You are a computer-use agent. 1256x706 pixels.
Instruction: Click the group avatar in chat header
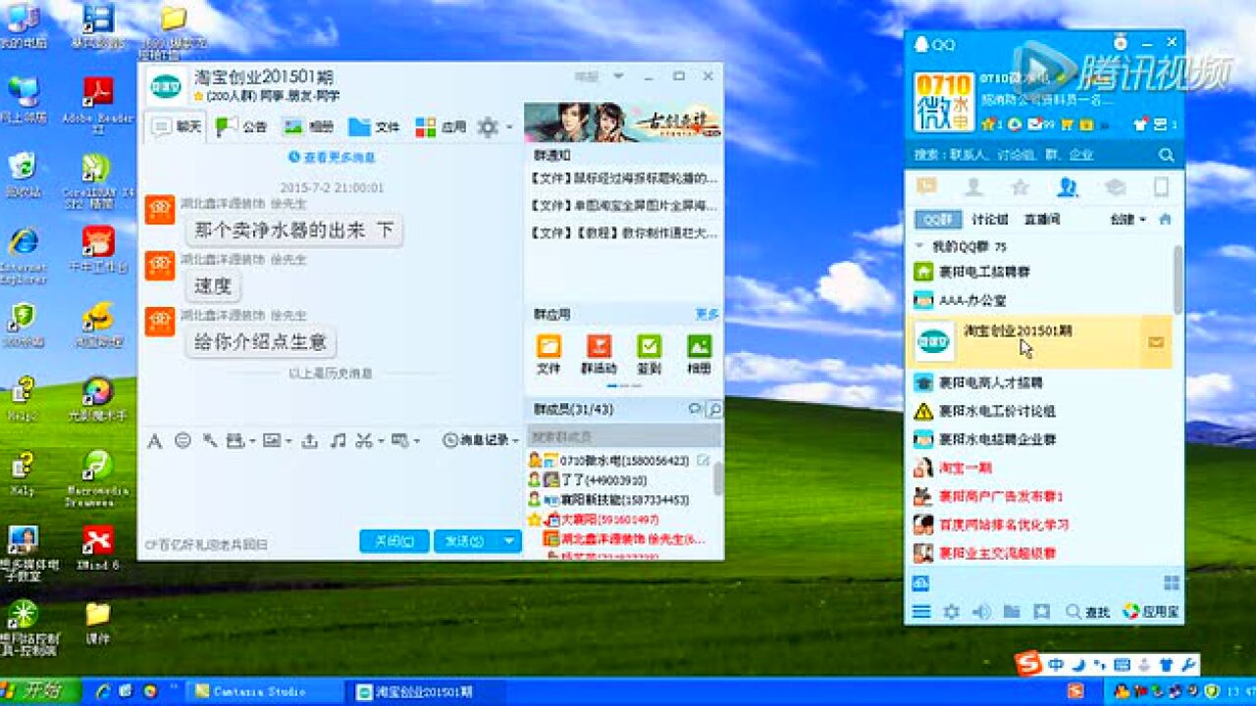point(166,86)
